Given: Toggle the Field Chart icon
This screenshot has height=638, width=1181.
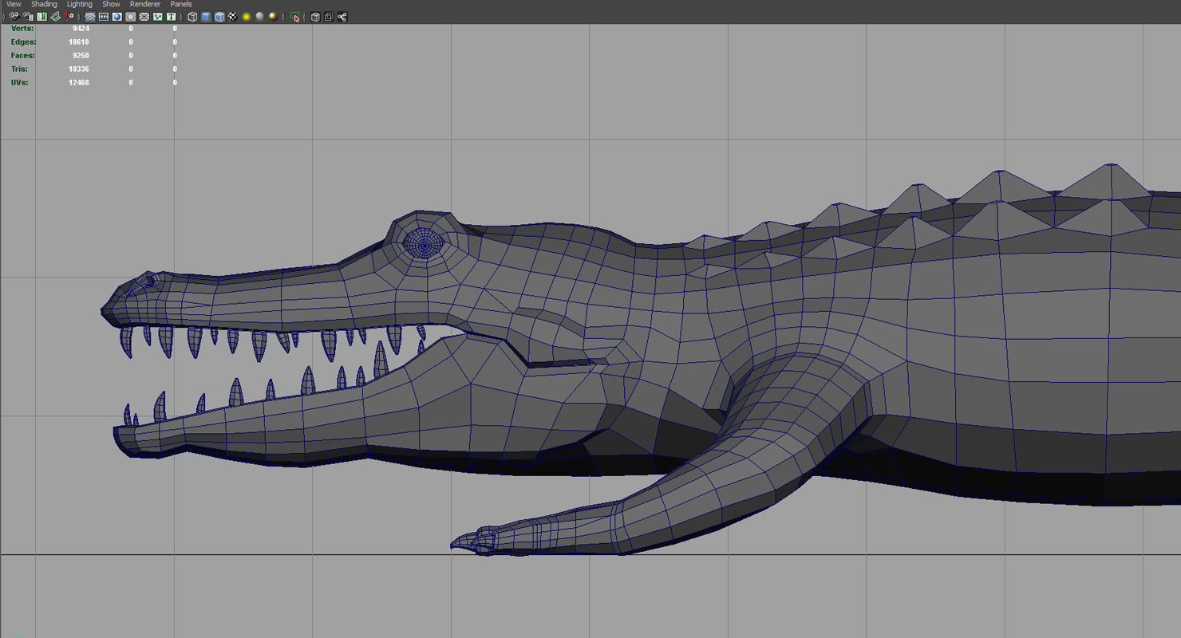Looking at the screenshot, I should point(144,17).
